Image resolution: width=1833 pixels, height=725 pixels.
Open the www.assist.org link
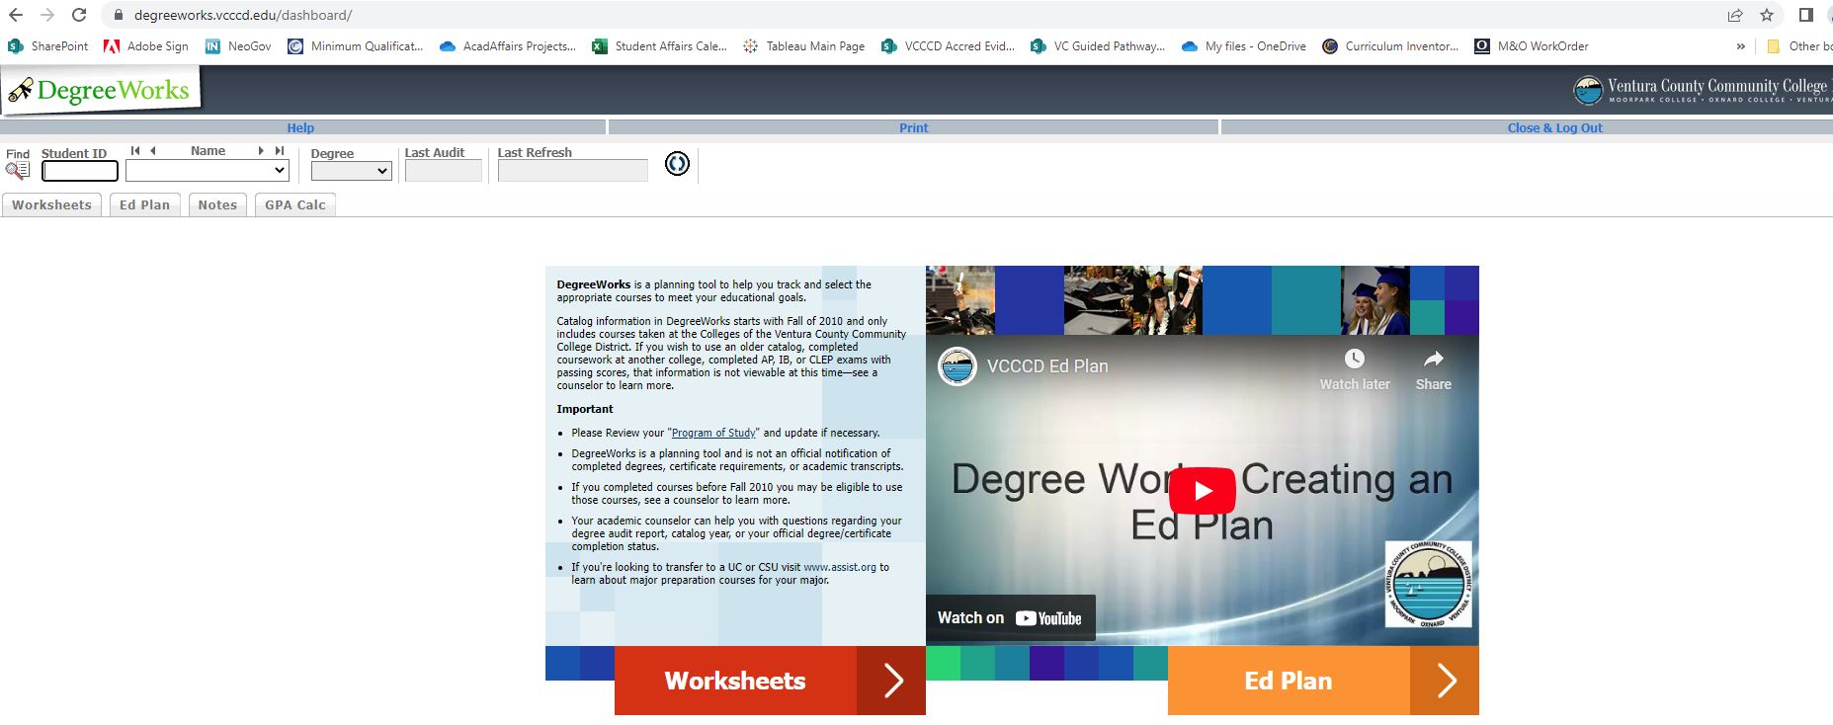tap(840, 567)
